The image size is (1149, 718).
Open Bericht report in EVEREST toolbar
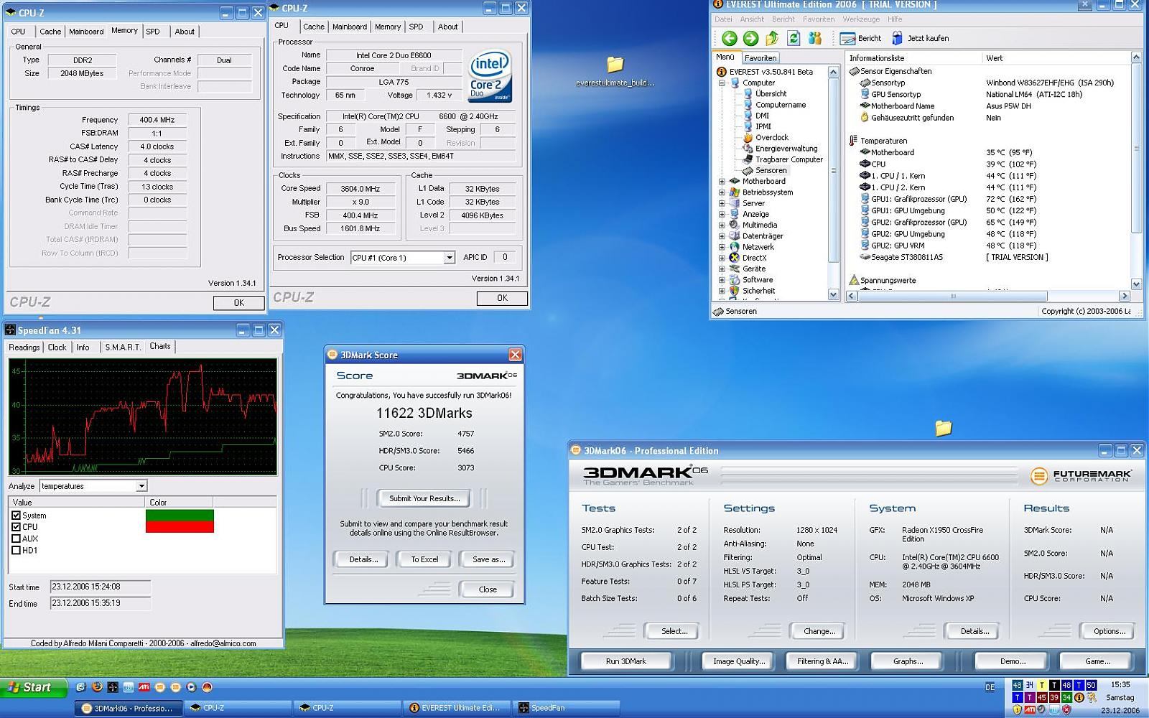click(x=860, y=38)
